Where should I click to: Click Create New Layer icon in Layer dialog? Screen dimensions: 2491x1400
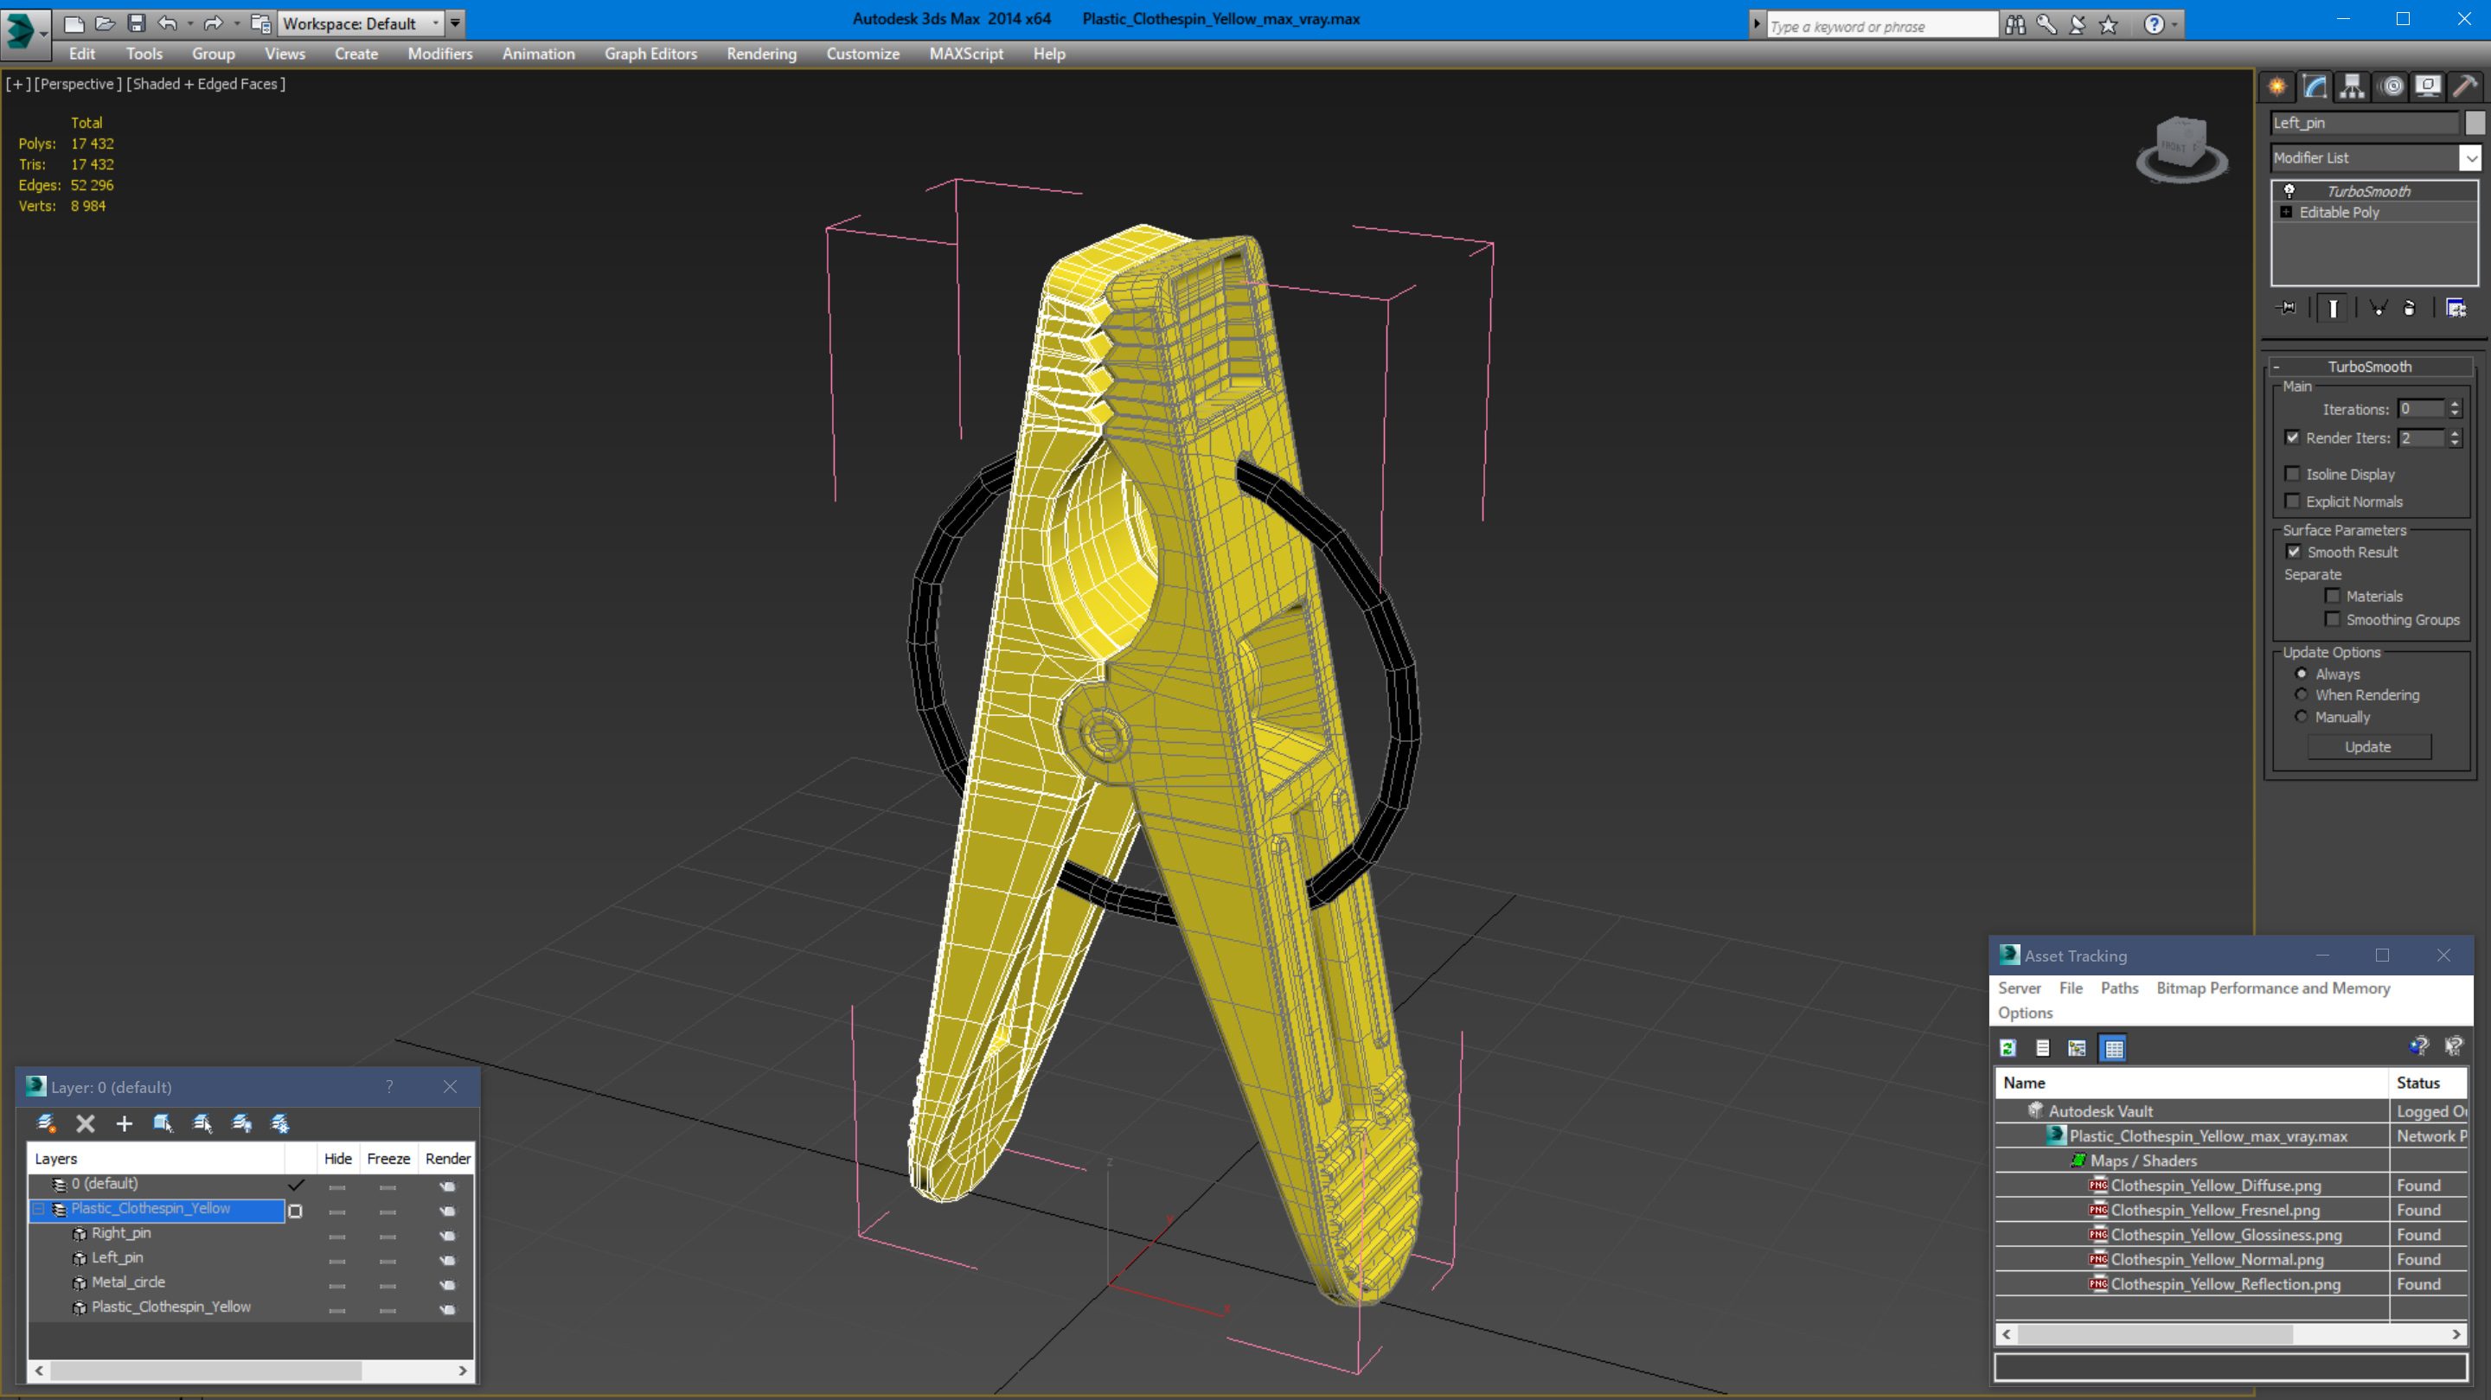[46, 1123]
